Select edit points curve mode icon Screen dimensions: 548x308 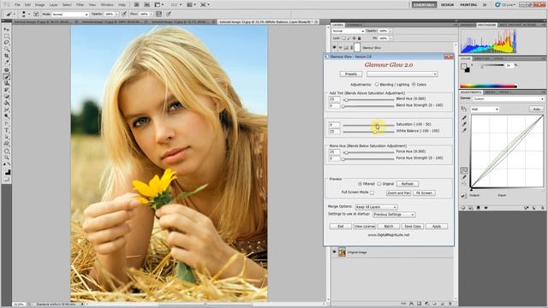point(464,170)
